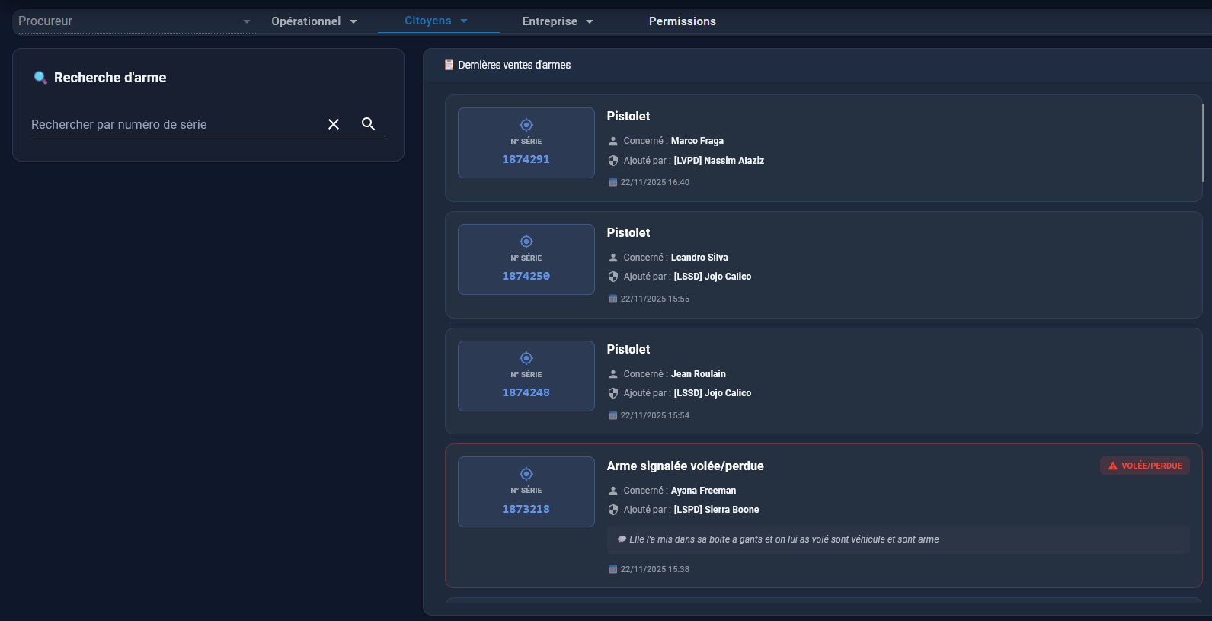Click the shield icon beside Nassim Alaziz

613,161
